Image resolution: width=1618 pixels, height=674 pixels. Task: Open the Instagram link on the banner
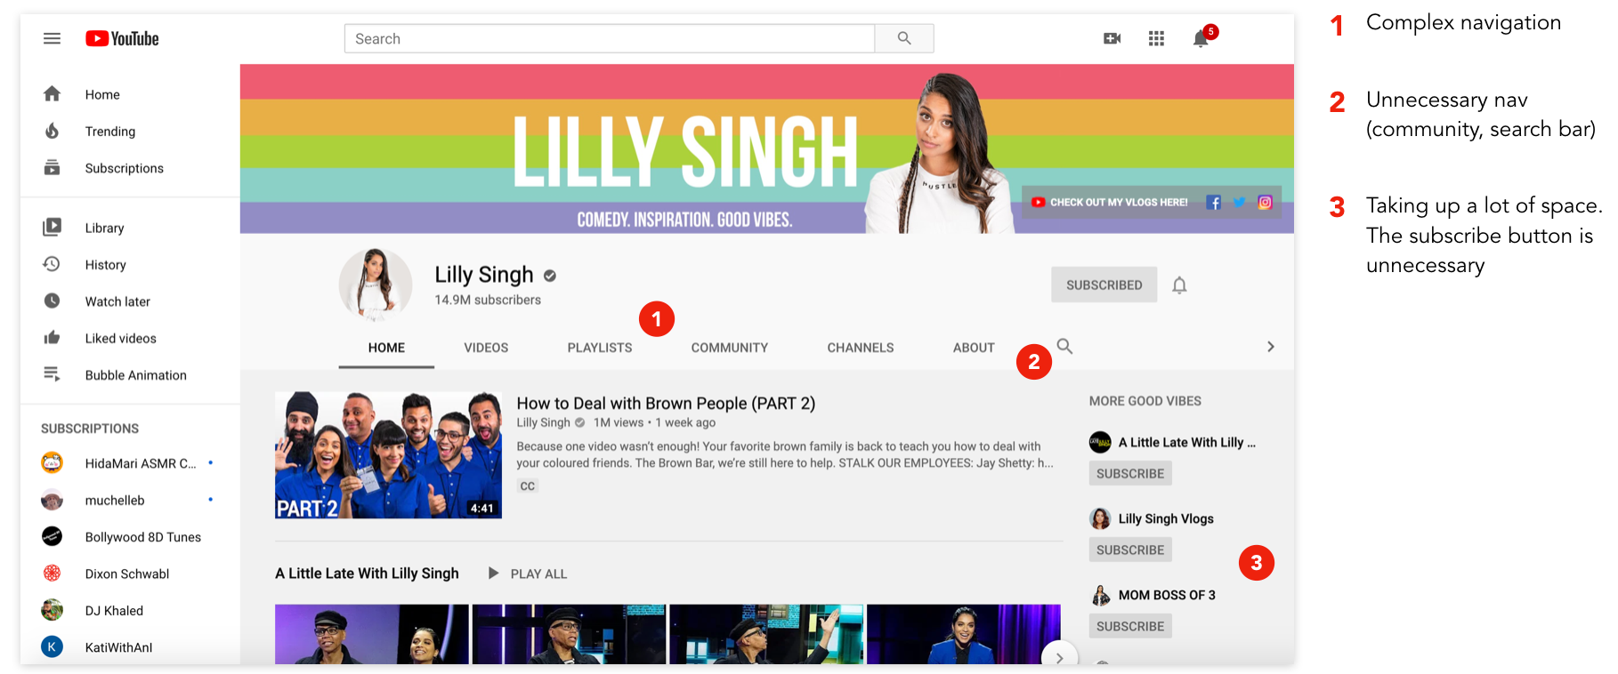[1265, 203]
